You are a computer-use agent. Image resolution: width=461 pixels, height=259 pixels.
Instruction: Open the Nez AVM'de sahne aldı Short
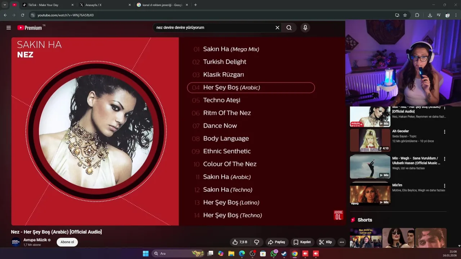366,237
